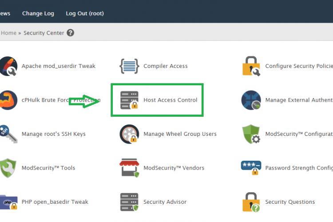This screenshot has width=333, height=222.
Task: Select Password Strength Configuration text link
Action: 299,168
